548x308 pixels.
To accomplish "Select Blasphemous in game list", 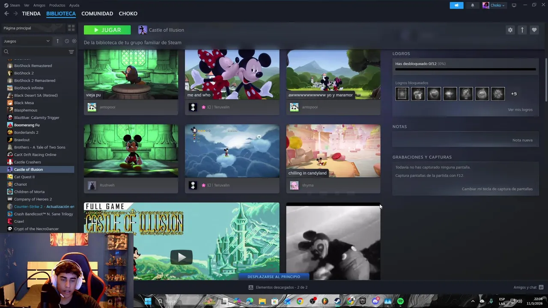I will click(26, 110).
